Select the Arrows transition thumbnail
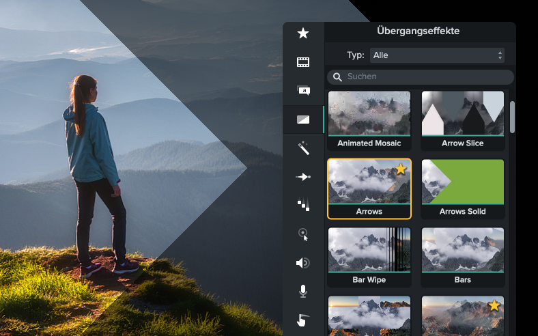 (x=369, y=182)
